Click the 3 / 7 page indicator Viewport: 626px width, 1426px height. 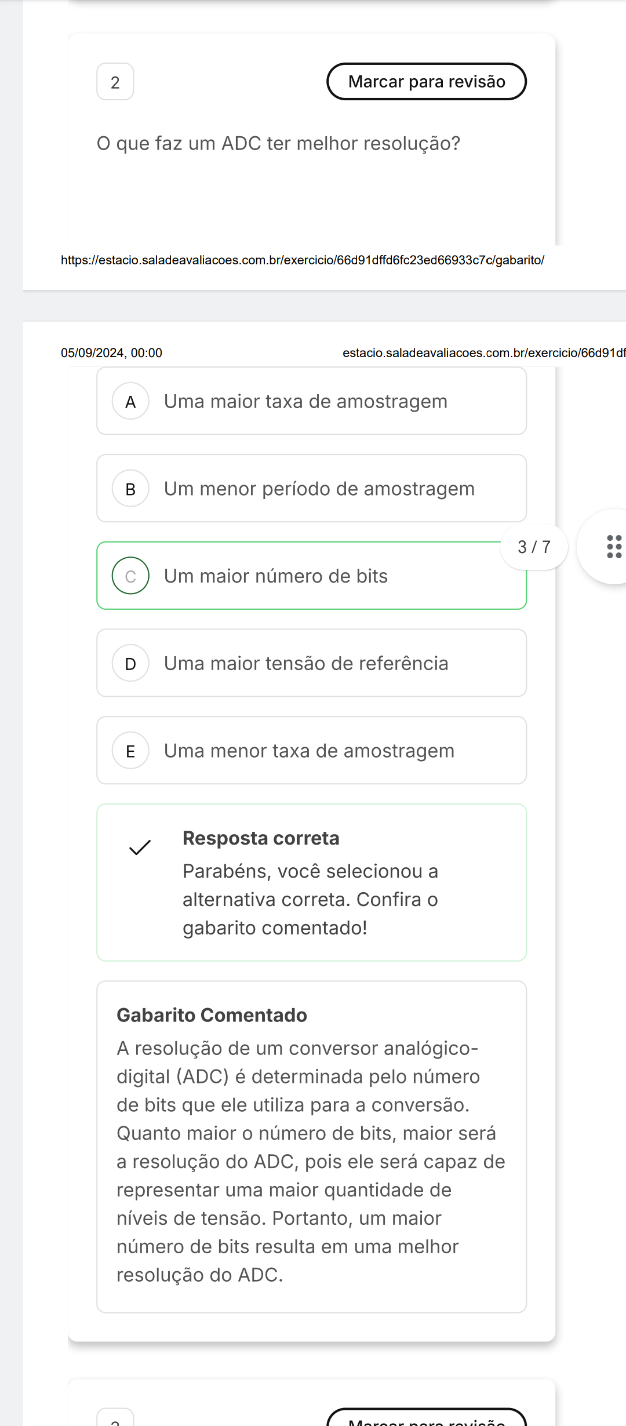534,547
